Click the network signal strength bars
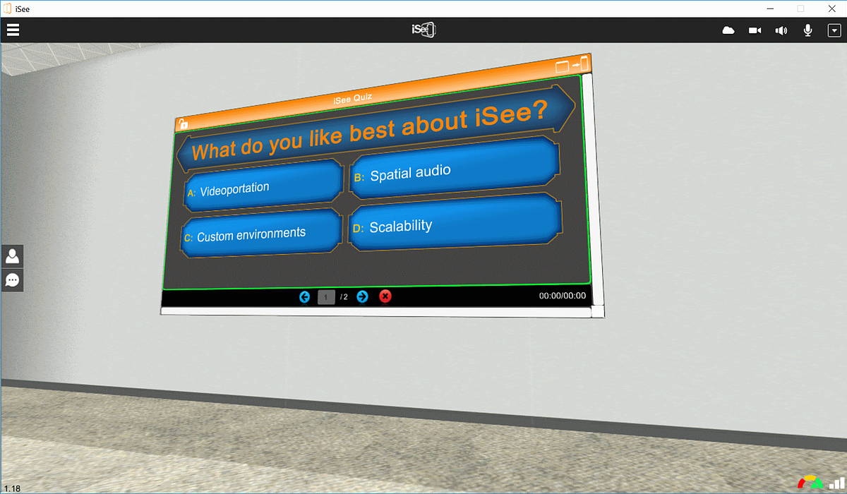Image resolution: width=847 pixels, height=494 pixels. (x=836, y=483)
